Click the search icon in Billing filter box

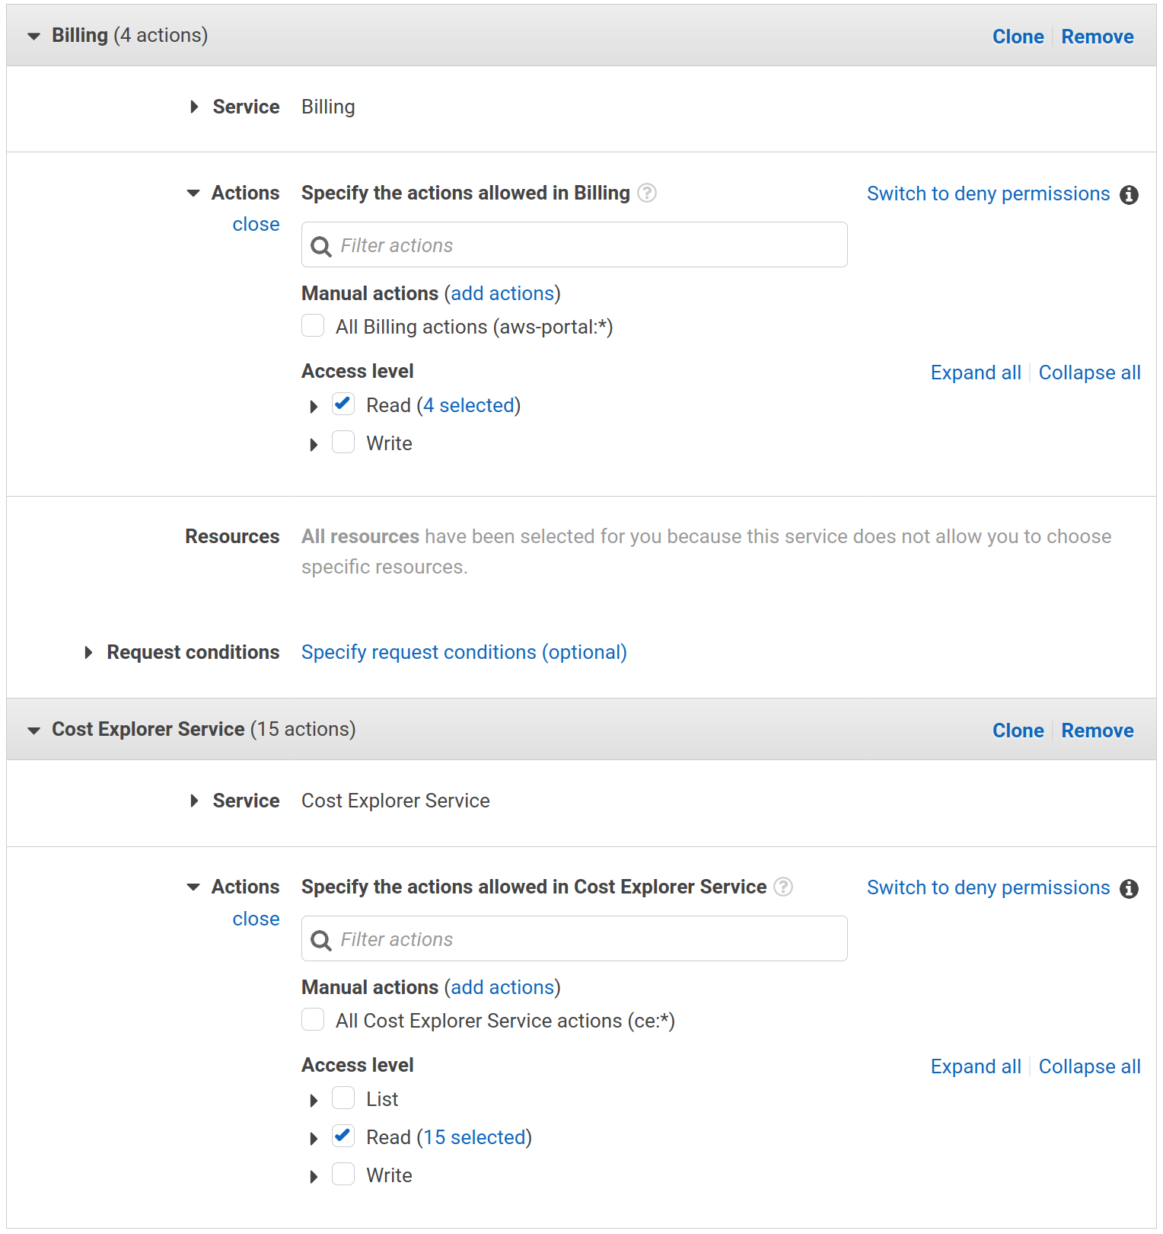click(x=321, y=247)
